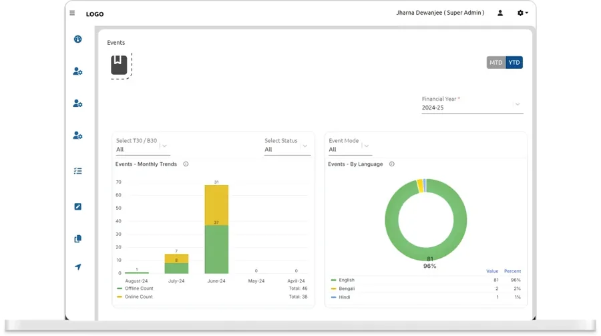The height and width of the screenshot is (336, 601).
Task: Toggle the Hindi legend entry
Action: 341,297
